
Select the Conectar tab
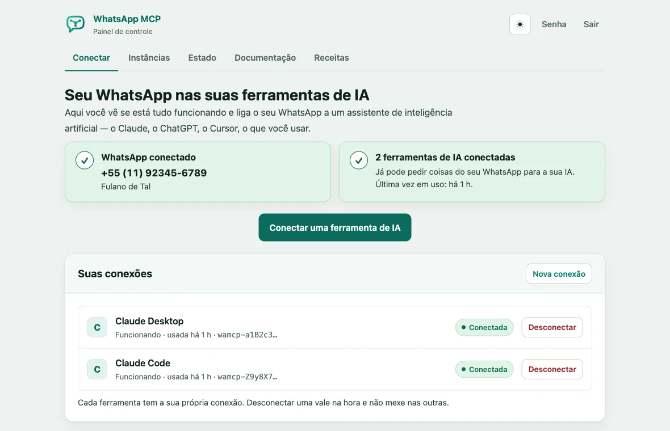pyautogui.click(x=91, y=58)
